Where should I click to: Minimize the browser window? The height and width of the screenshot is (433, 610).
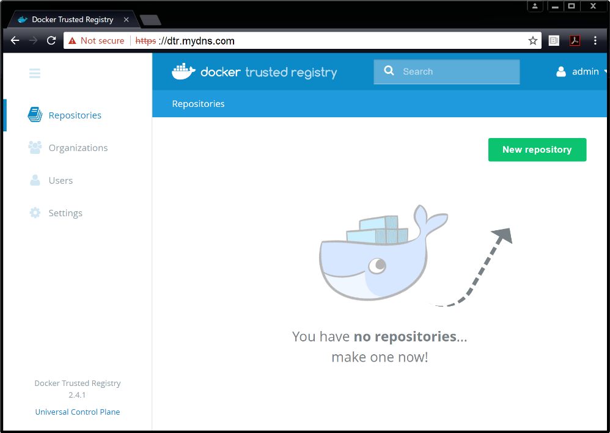click(555, 6)
